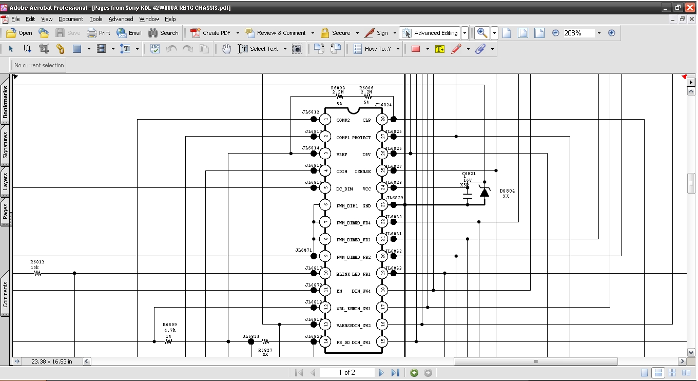Expand the zoom percentage dropdown
698x381 pixels.
click(x=599, y=33)
